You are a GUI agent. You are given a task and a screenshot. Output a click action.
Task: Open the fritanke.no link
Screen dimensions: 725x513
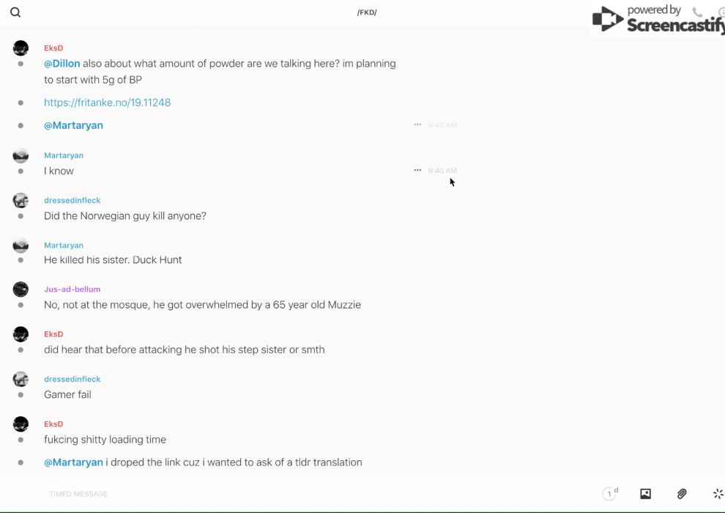[107, 103]
